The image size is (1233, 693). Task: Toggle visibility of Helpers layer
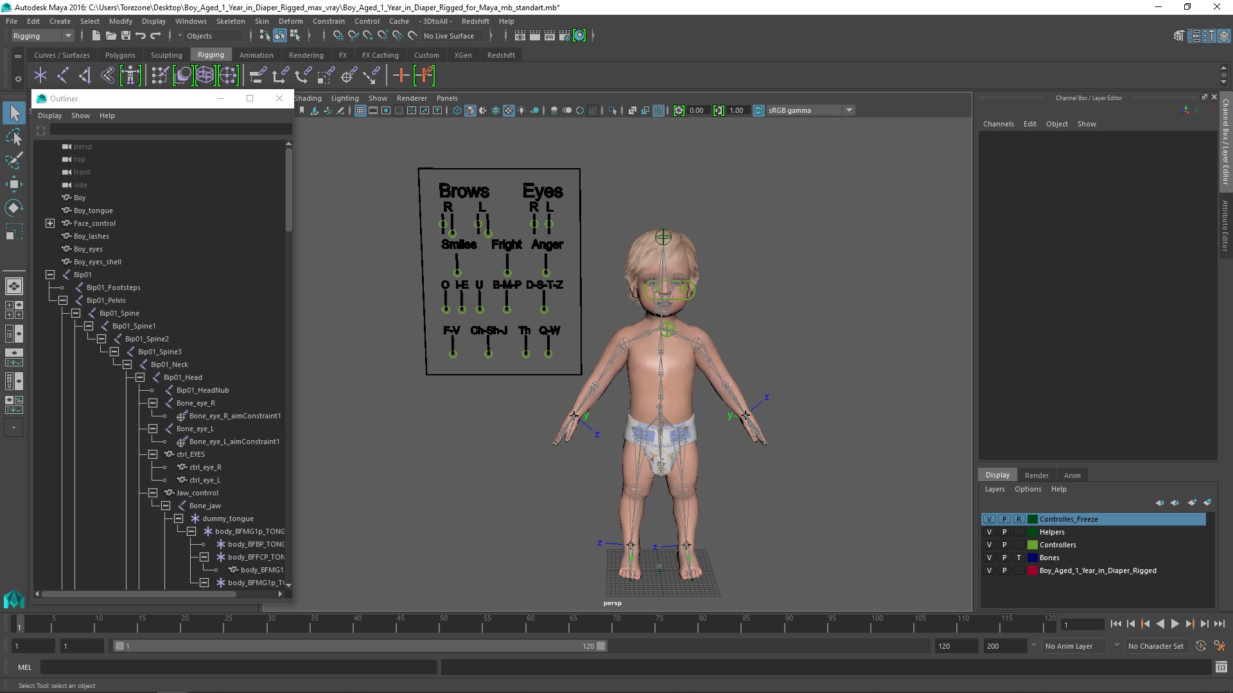[x=989, y=531]
